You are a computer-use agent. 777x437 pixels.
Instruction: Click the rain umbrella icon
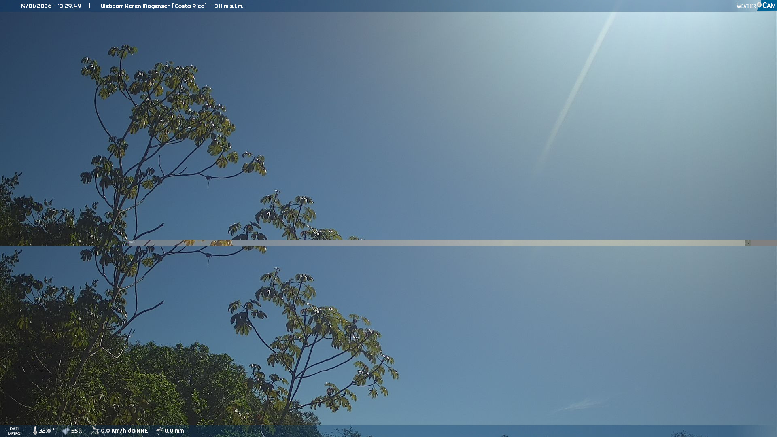point(159,431)
